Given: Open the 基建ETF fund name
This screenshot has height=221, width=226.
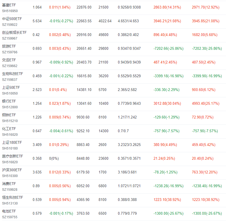Looking at the screenshot, I should coord(9,5).
